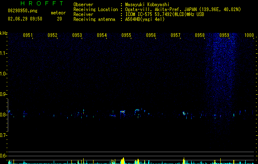Click the 0956 time marker
Screen dimensions: 258x164
tap(151, 35)
